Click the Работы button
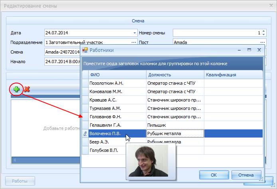The width and height of the screenshot is (277, 189). [x=20, y=181]
